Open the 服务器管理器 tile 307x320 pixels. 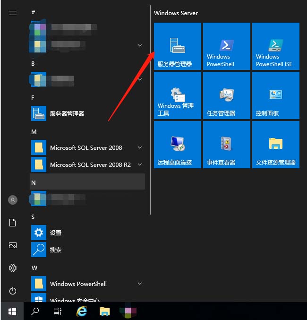(x=178, y=46)
